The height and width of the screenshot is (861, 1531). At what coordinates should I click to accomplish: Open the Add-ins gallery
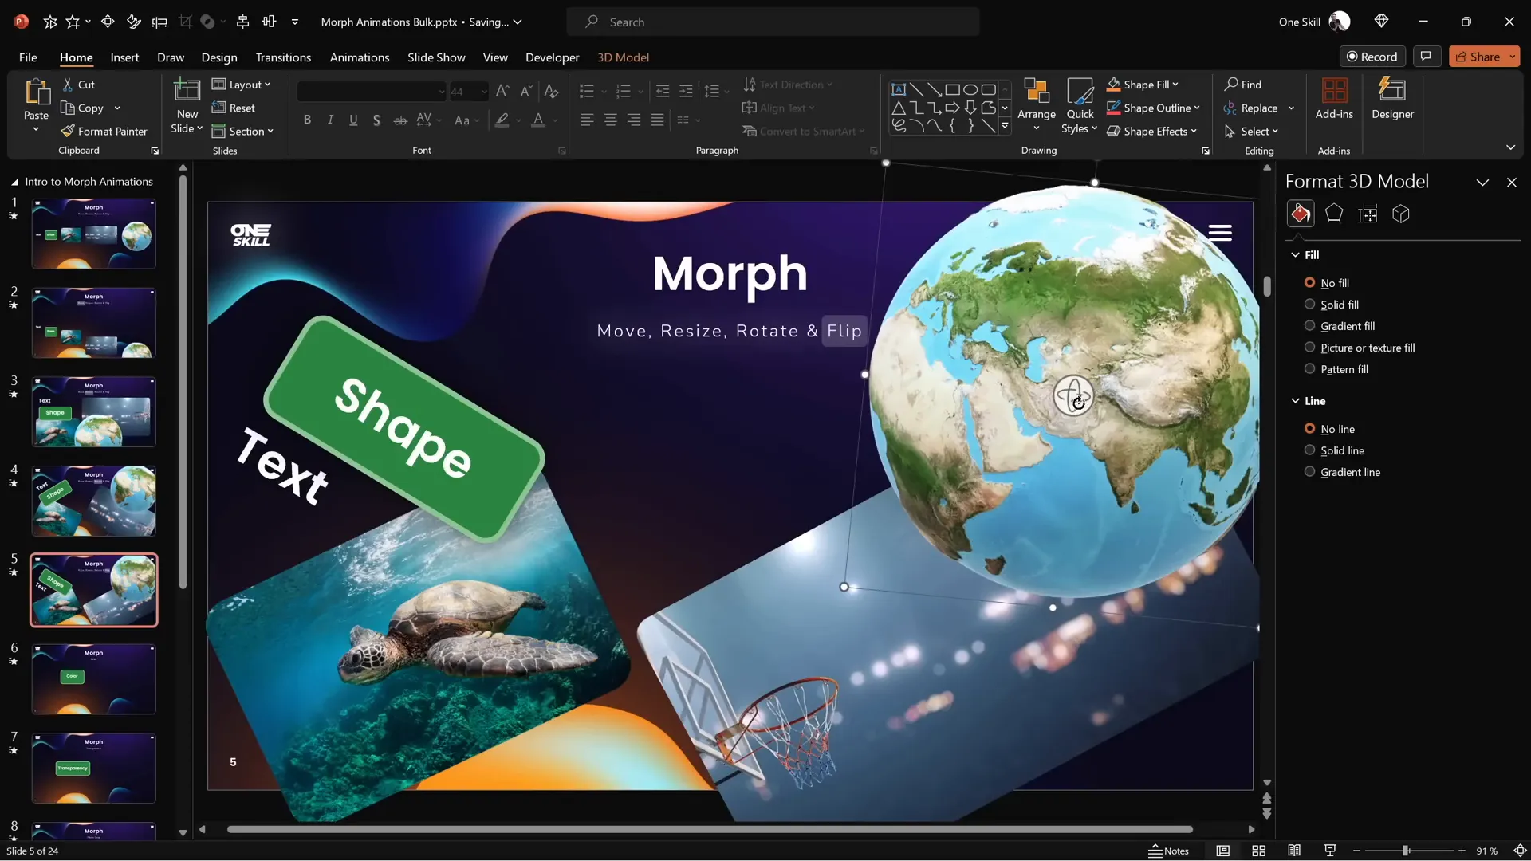(x=1334, y=99)
